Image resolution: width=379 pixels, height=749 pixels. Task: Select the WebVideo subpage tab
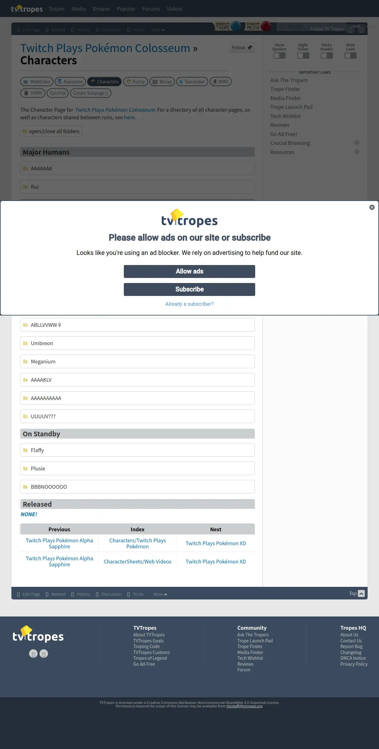coord(37,82)
